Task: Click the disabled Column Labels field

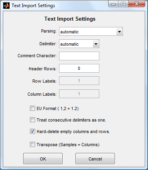Action: coord(79,94)
